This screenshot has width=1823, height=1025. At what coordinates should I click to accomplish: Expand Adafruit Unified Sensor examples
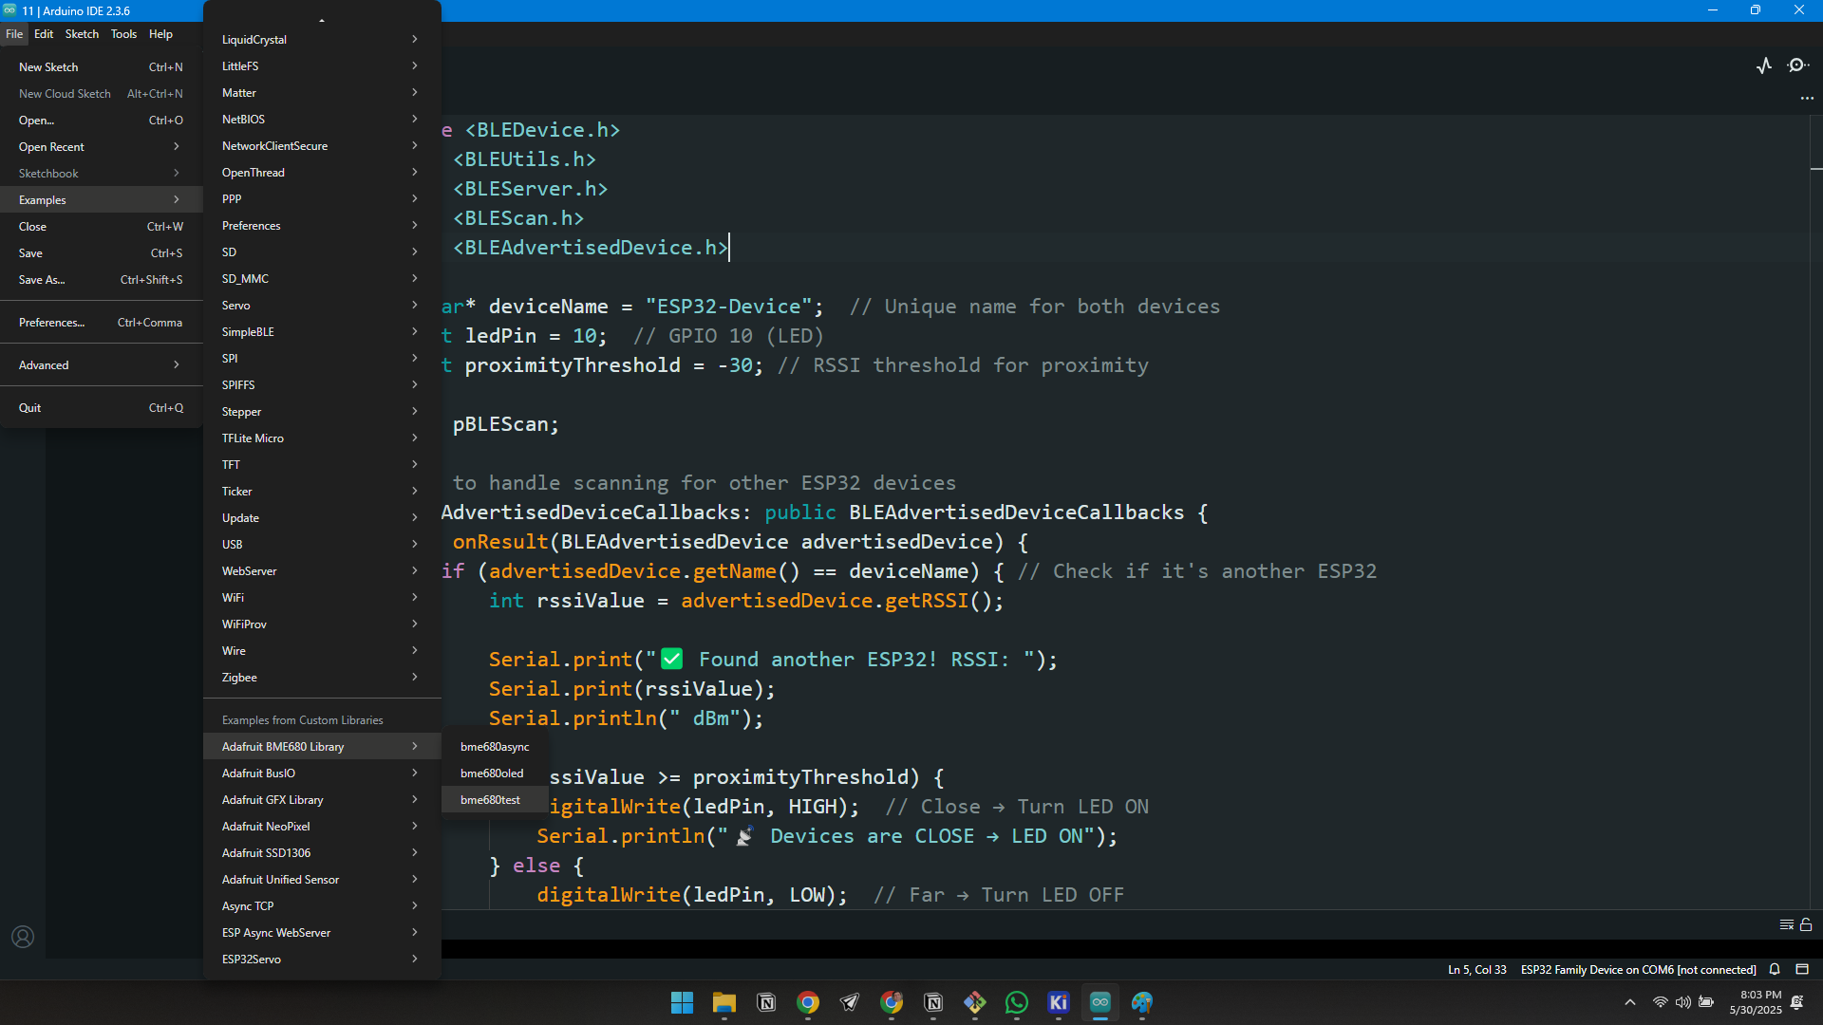tap(322, 880)
